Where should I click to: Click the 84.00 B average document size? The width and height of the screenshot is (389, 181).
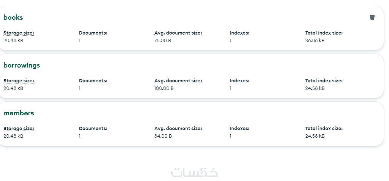point(163,136)
